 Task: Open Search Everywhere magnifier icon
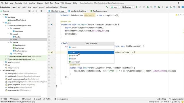pos(179,7)
